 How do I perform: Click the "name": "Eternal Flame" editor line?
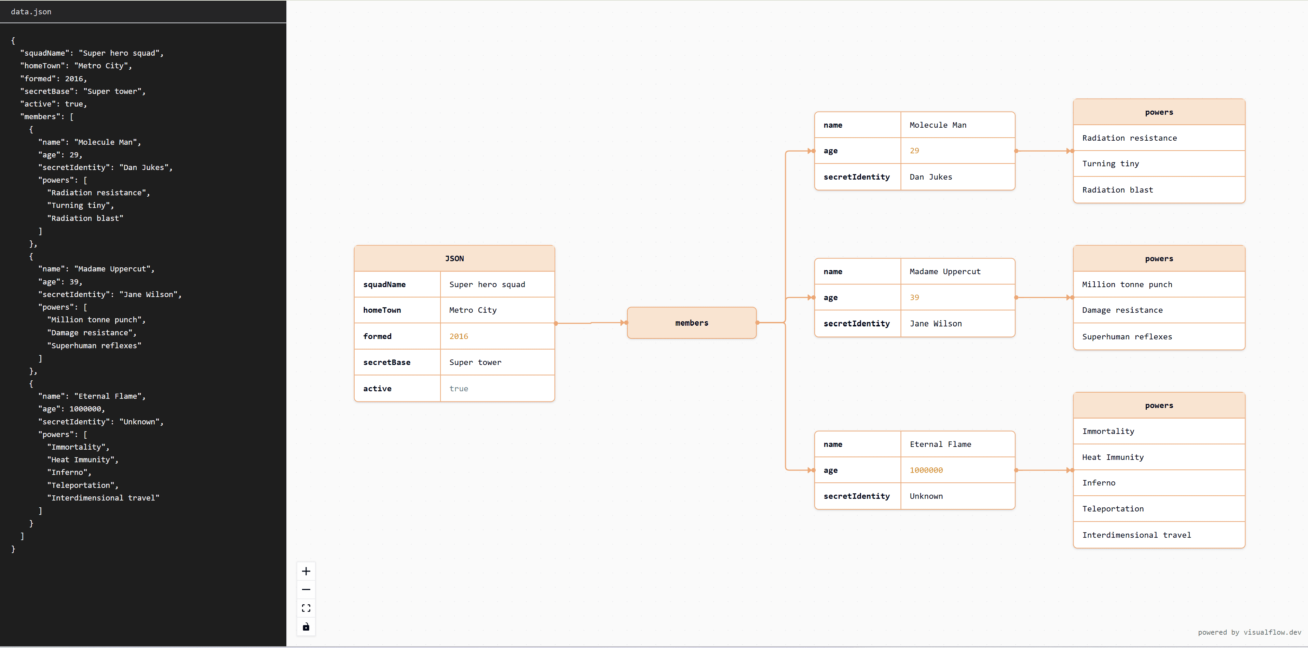click(x=92, y=396)
